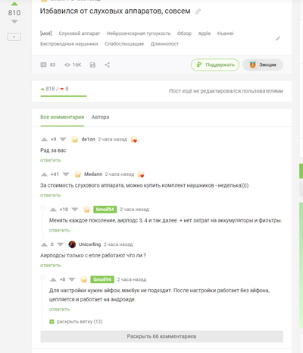303x353 pixels.
Task: Collapse the first timoil94 reply branch
Action: 42,208
